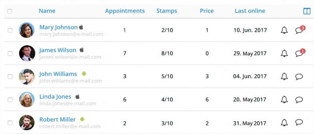Message Robert Miller via chat icon
Screen dimensions: 314x134
(x=299, y=122)
